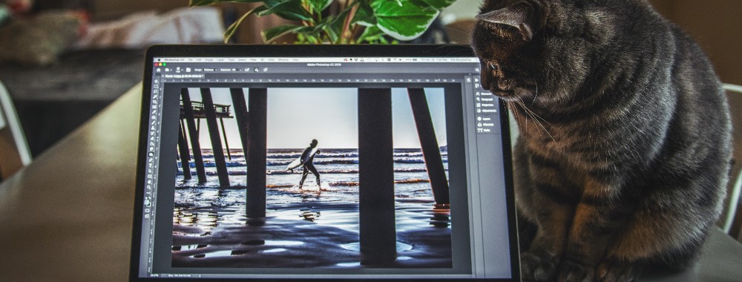Toggle the Protect Tones checkbox
This screenshot has height=282, width=742.
(256, 70)
